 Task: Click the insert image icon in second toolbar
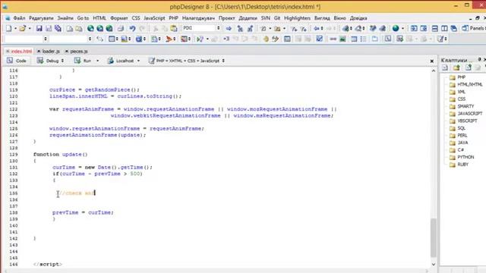click(x=342, y=39)
